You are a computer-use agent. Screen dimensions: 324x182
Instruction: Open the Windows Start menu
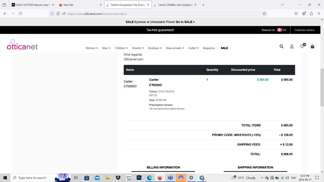click(x=5, y=178)
